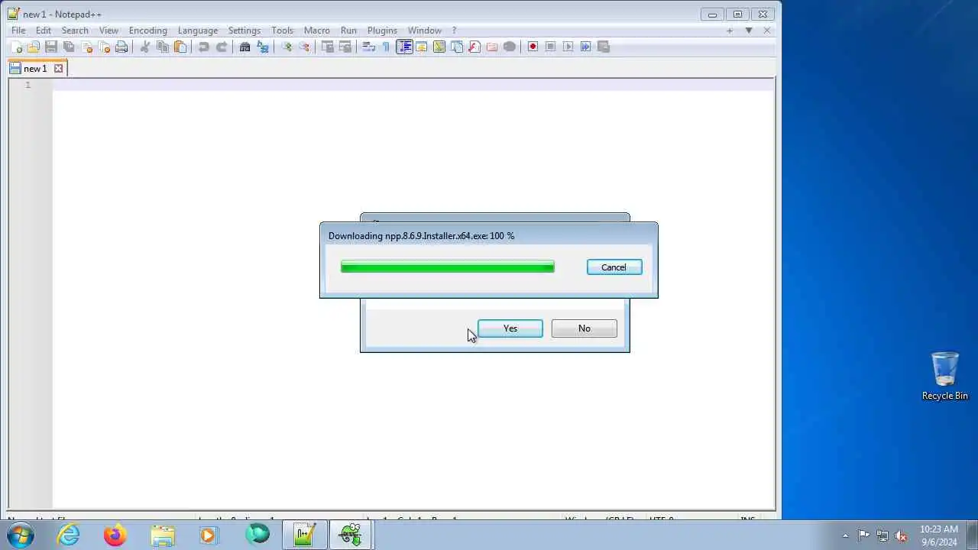Open Folder as Workspace icon
The height and width of the screenshot is (550, 978).
coord(492,47)
